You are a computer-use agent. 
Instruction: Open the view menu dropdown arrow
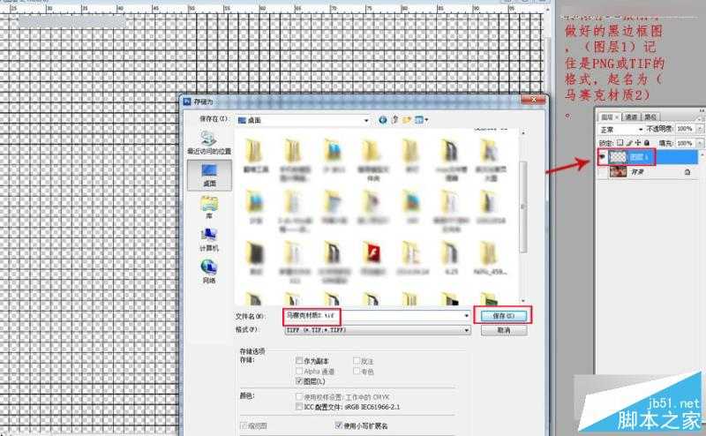pos(426,120)
